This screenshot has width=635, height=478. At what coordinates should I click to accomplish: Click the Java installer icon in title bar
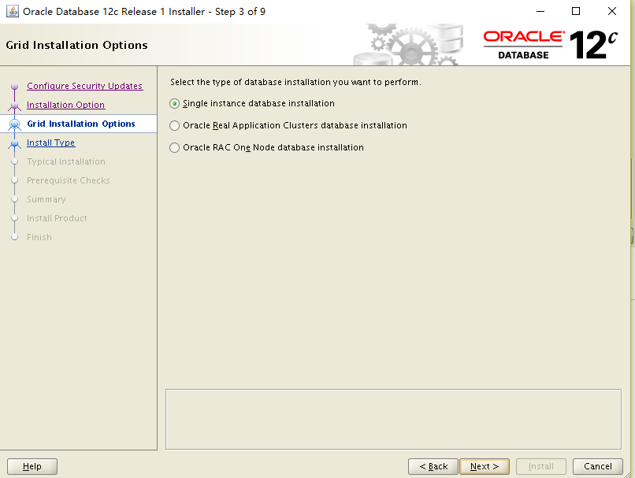[x=13, y=11]
